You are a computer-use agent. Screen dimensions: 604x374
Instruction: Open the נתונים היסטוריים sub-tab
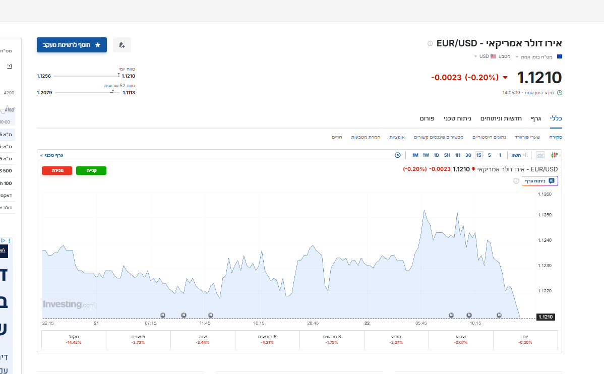coord(489,137)
